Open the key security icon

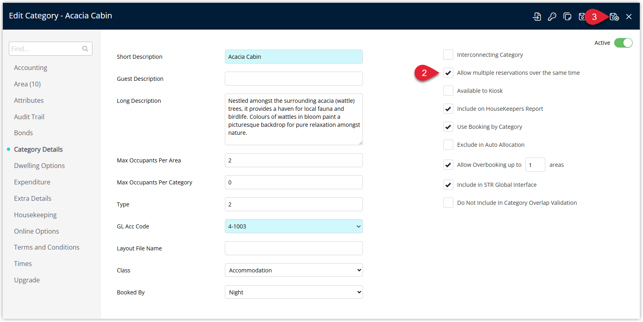click(x=552, y=16)
